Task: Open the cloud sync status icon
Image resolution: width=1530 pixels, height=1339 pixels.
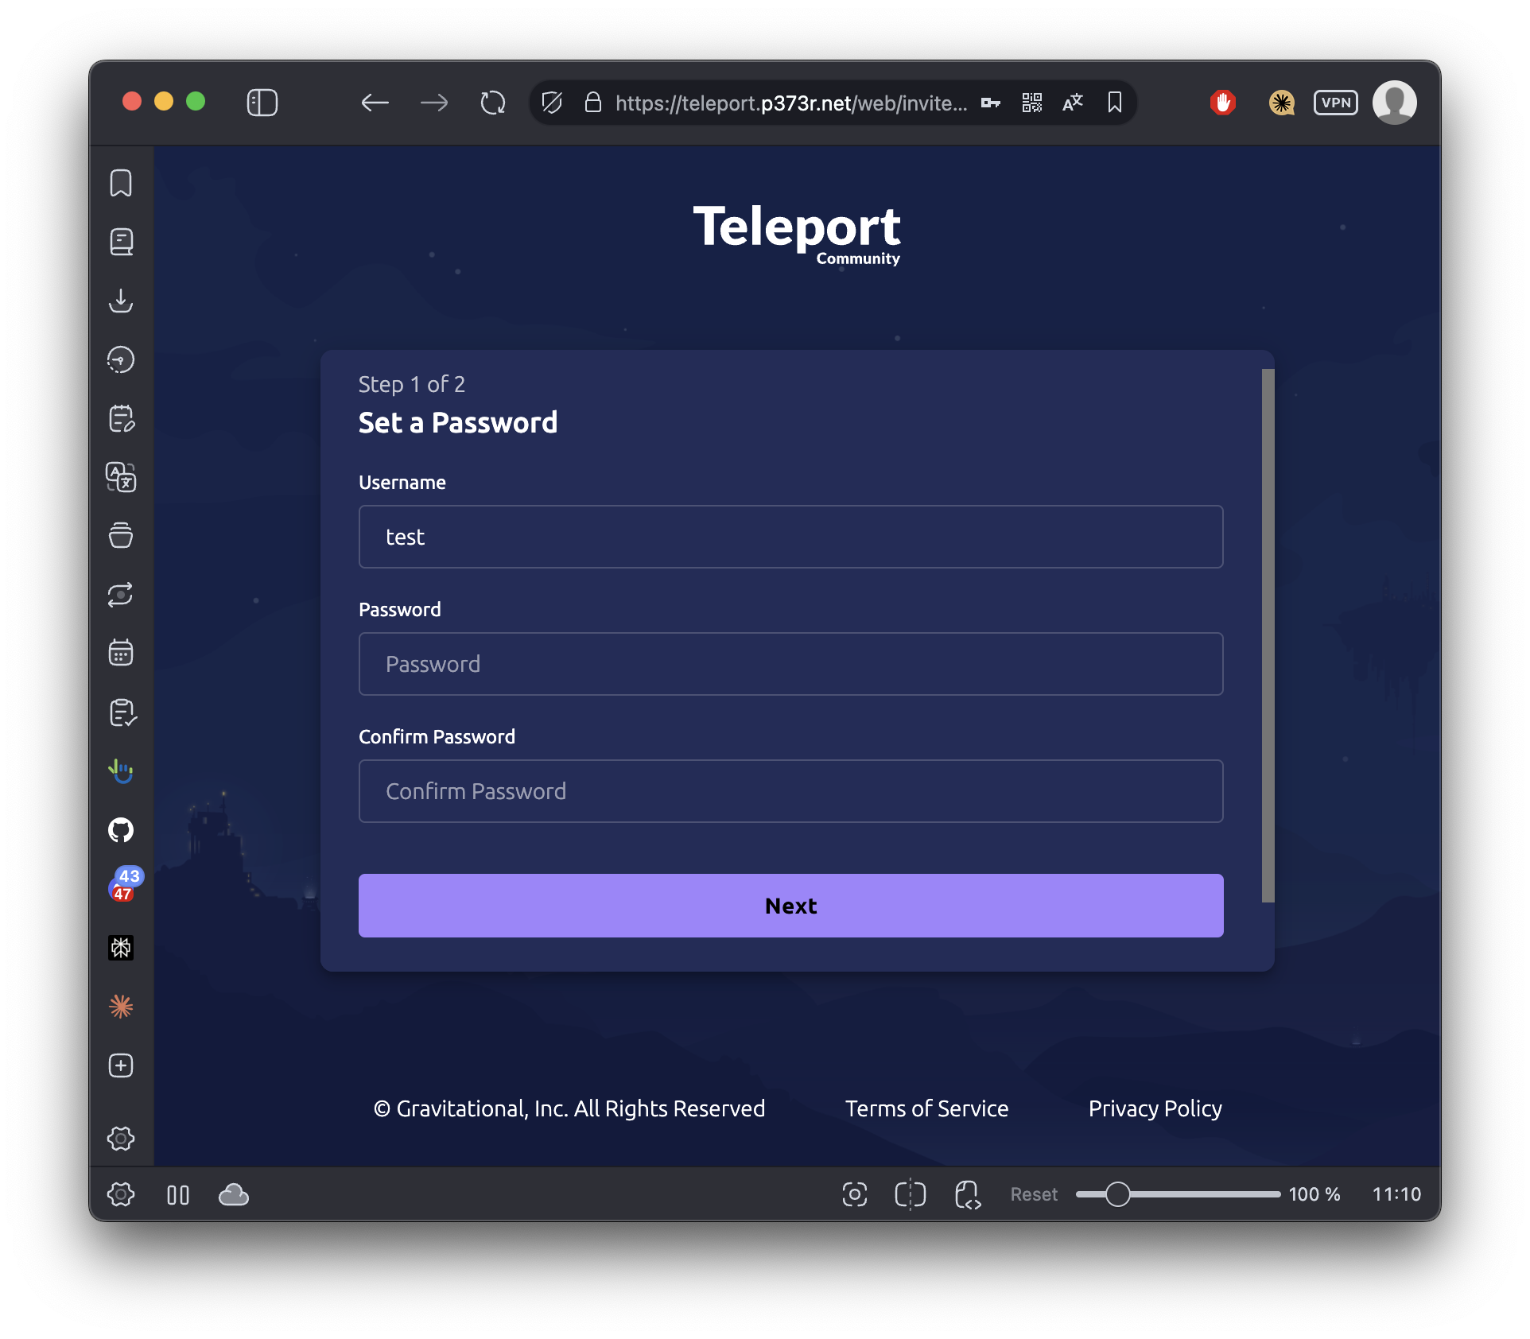Action: 234,1194
